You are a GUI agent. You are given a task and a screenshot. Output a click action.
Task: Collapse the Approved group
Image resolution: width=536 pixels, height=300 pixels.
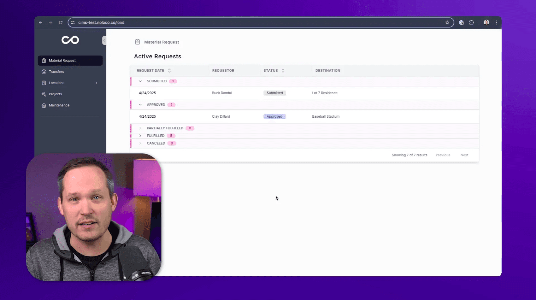[x=140, y=105]
